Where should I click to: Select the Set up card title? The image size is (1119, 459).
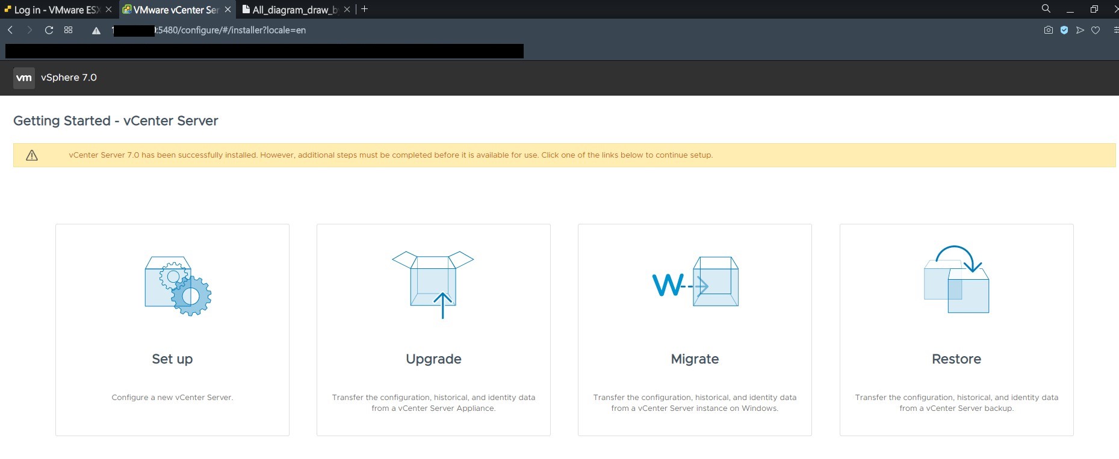(172, 359)
